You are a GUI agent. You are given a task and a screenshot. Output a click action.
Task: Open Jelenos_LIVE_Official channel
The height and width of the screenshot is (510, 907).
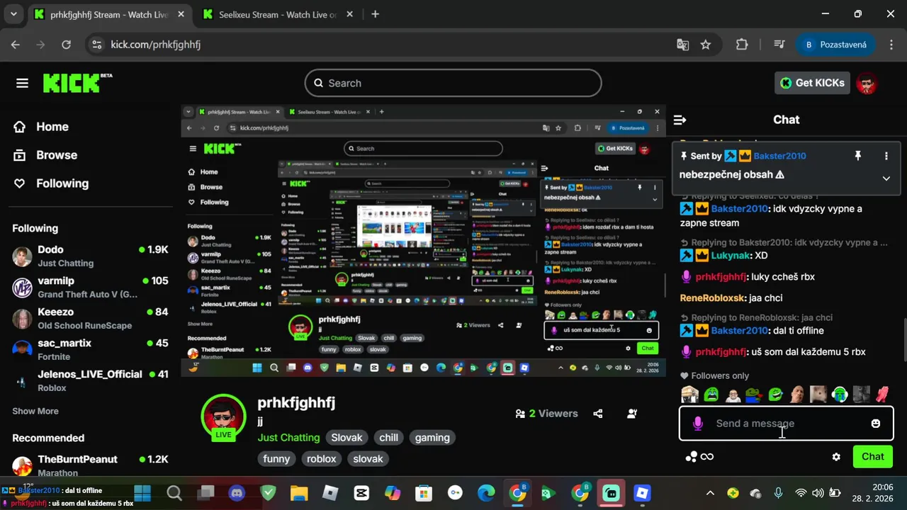coord(90,380)
